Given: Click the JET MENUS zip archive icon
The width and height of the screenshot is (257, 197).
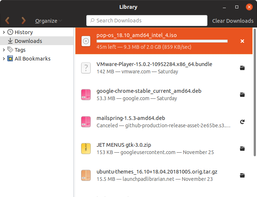Looking at the screenshot, I should click(x=86, y=149).
